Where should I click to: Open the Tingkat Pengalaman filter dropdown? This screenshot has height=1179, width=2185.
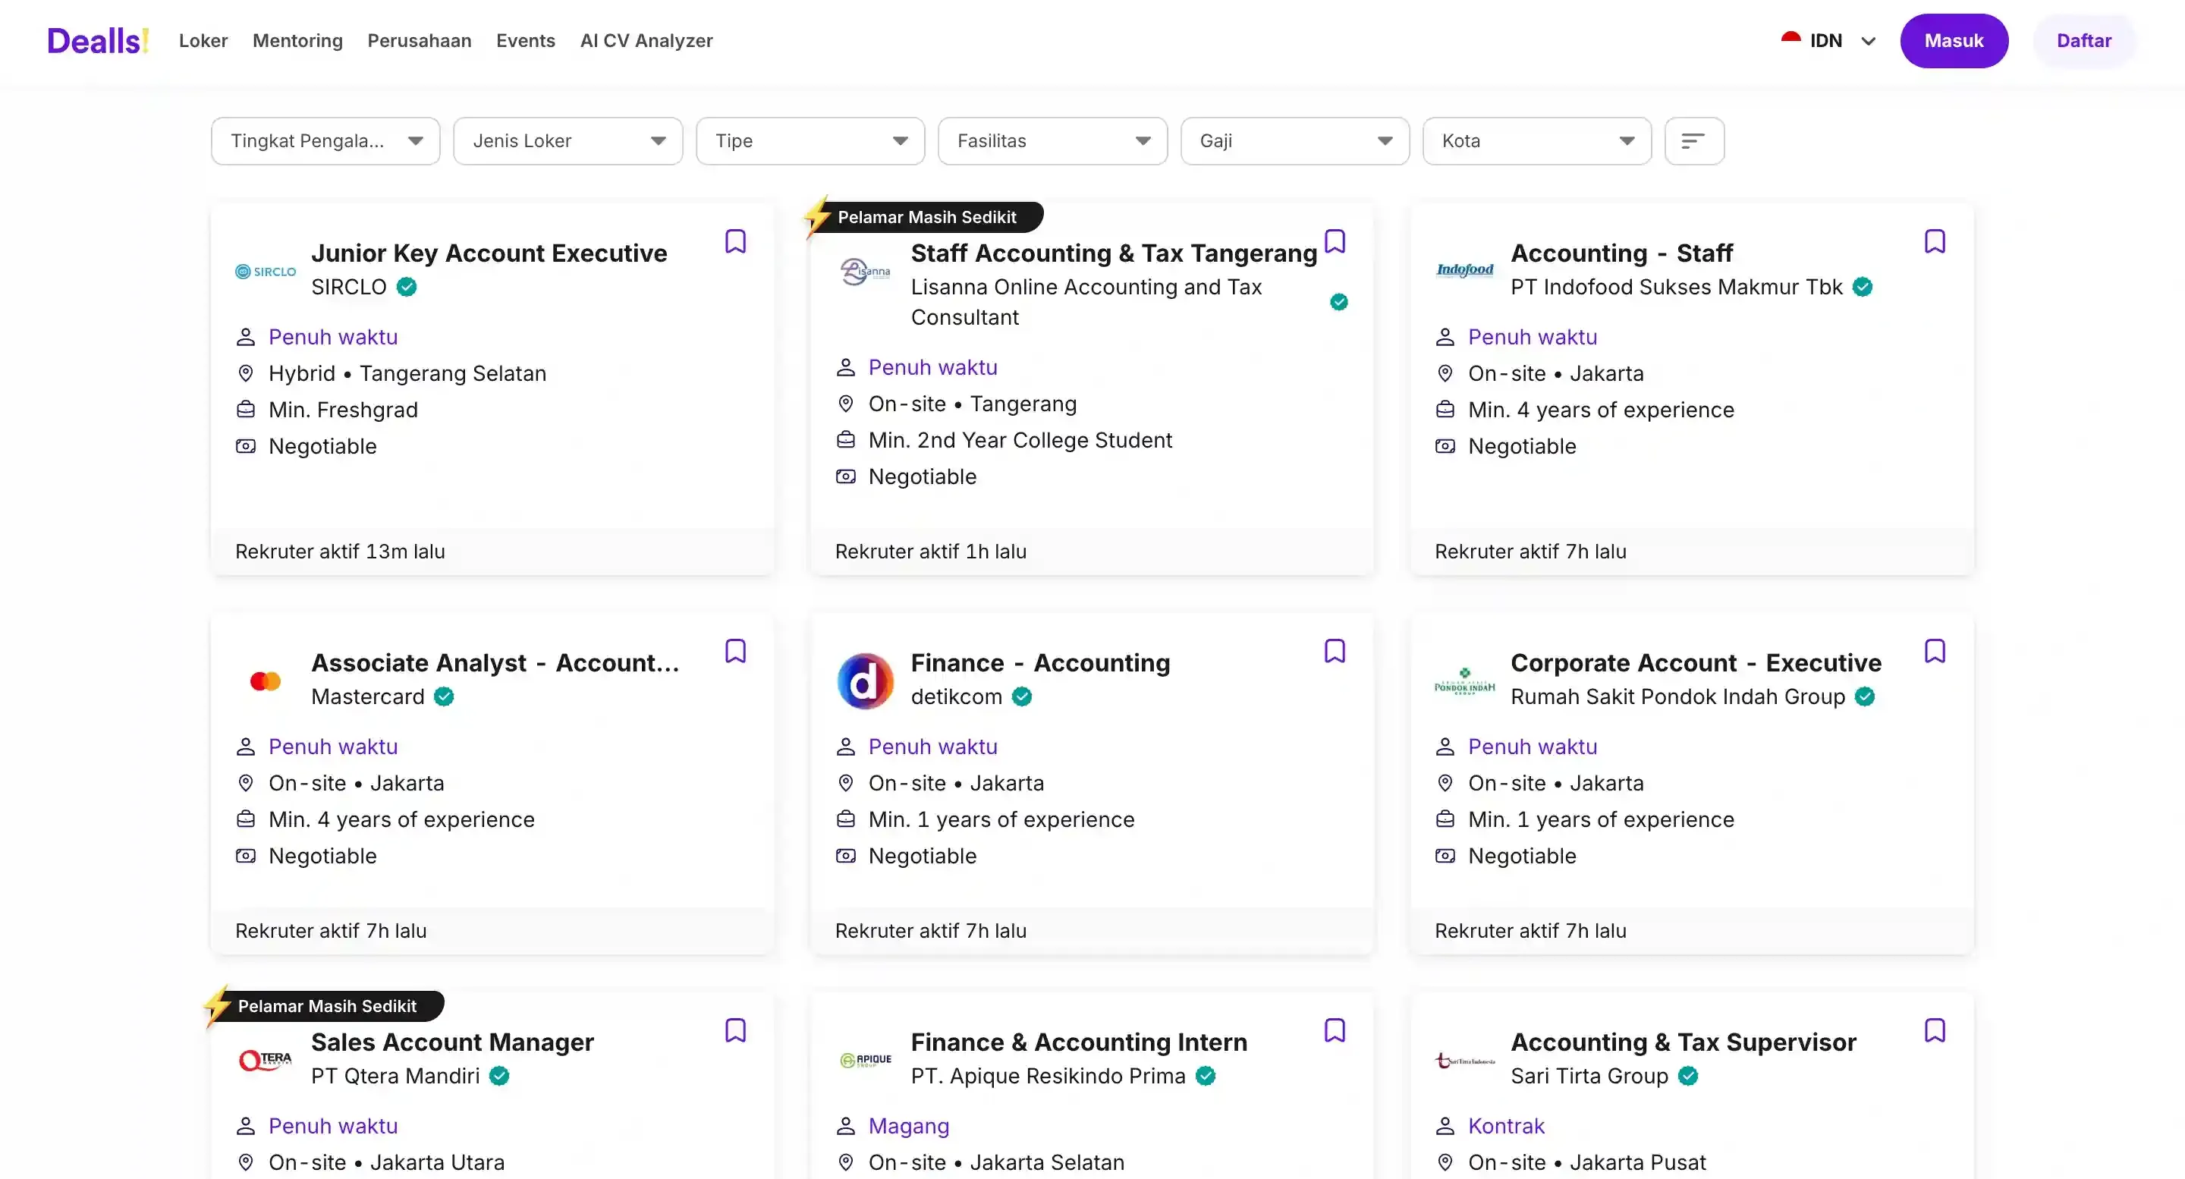[x=325, y=141]
